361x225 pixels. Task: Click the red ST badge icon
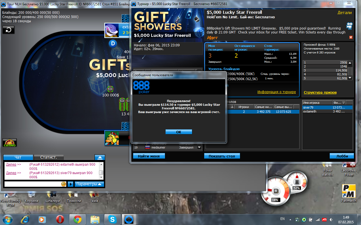pyautogui.click(x=351, y=37)
